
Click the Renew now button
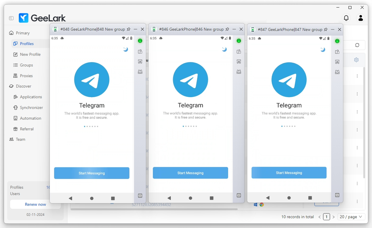click(35, 204)
